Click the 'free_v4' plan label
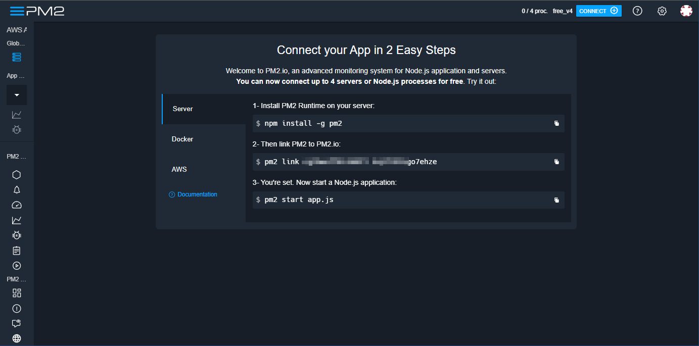 [563, 11]
